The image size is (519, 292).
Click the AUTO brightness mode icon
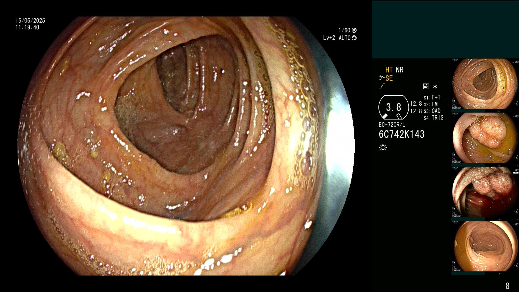[x=354, y=38]
